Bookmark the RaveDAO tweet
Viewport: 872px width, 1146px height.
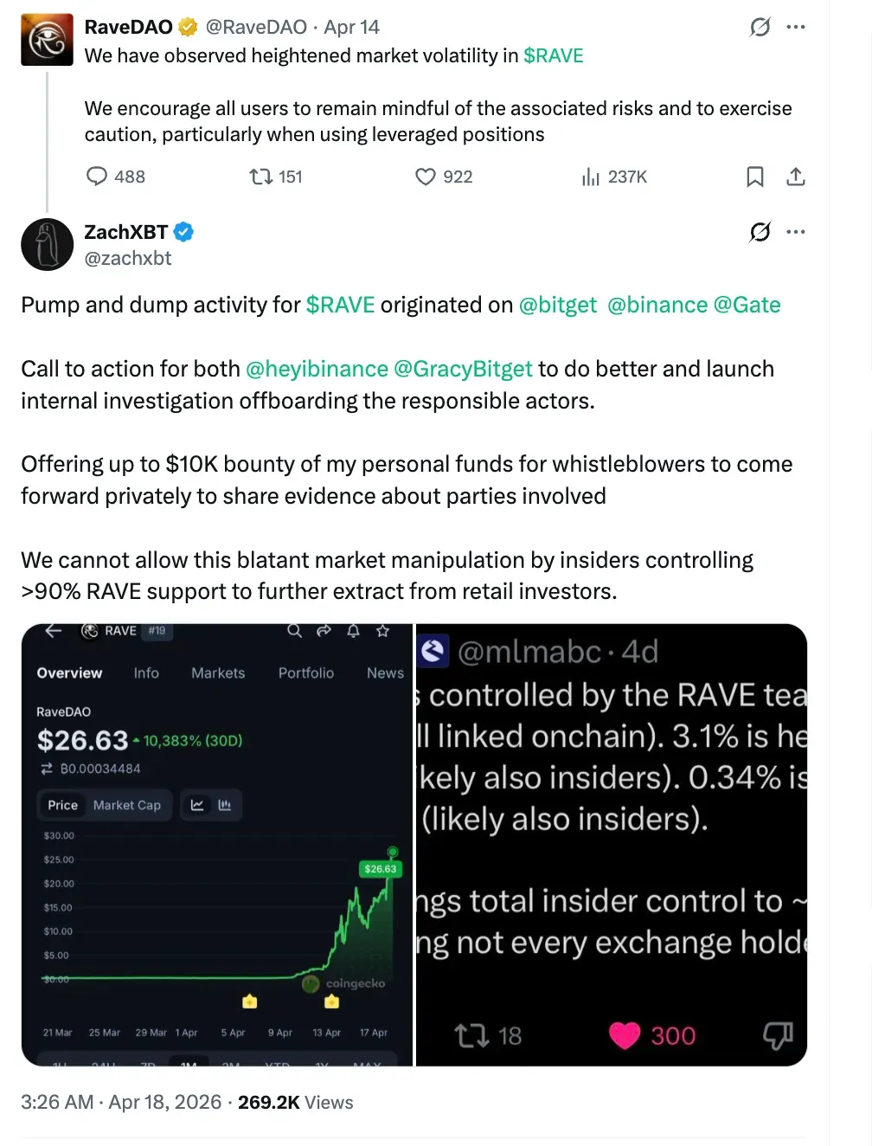pyautogui.click(x=755, y=177)
